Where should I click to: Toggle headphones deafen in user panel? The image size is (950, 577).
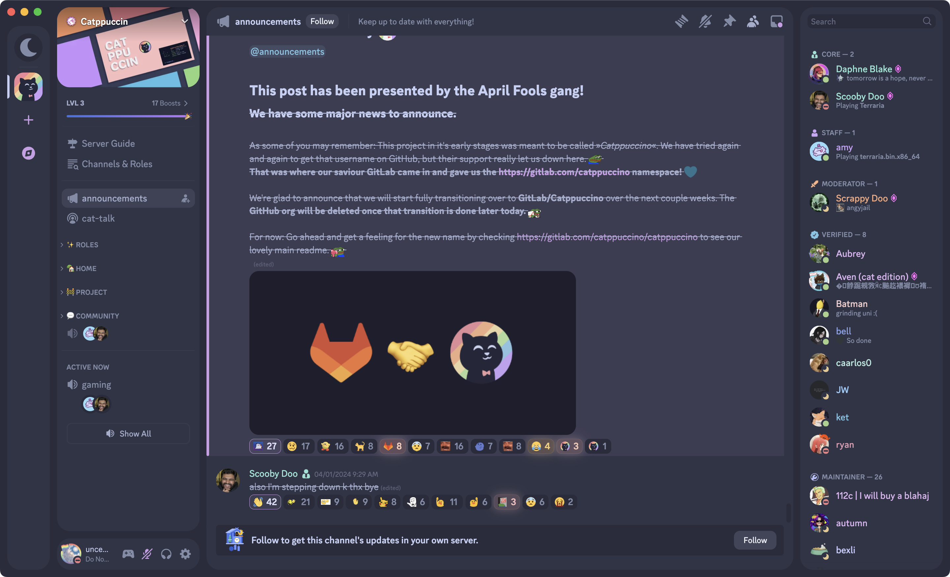pyautogui.click(x=166, y=554)
